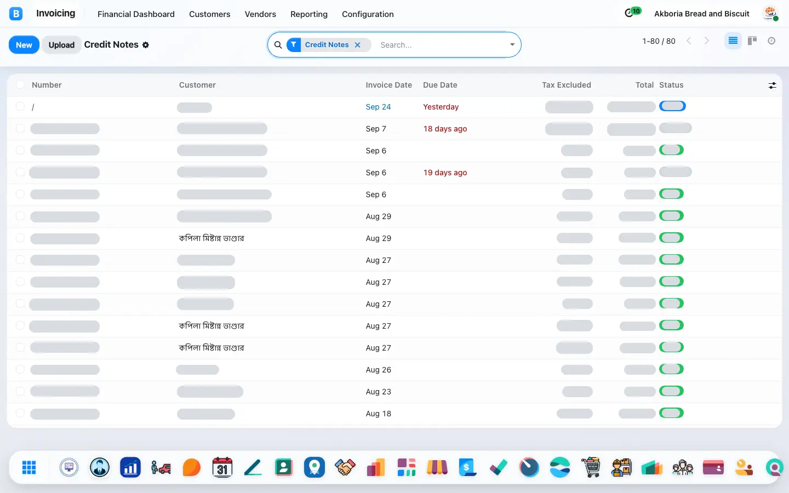Open the calendar app showing 31
789x493 pixels.
222,467
